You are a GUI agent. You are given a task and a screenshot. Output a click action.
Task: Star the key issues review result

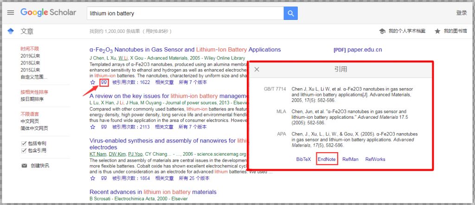point(93,127)
